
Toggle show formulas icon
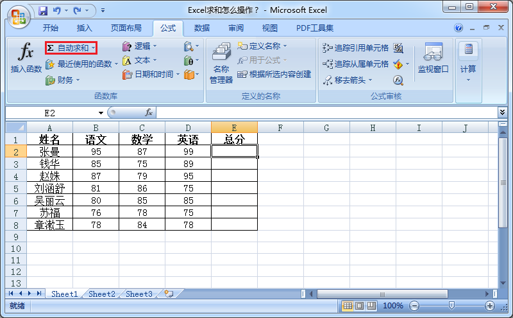(398, 48)
